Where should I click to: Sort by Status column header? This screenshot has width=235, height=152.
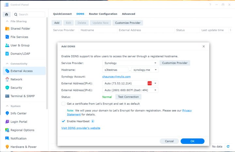180,30
